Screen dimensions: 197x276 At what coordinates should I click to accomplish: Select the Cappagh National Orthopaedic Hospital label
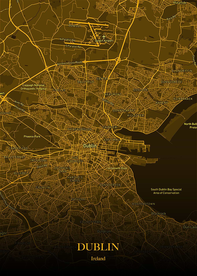click(33, 87)
